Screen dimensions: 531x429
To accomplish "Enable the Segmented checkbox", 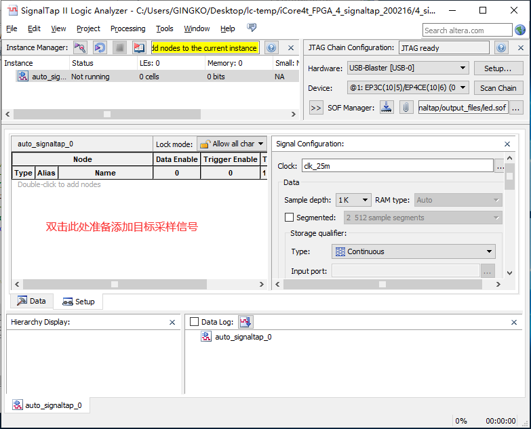I will tap(290, 218).
